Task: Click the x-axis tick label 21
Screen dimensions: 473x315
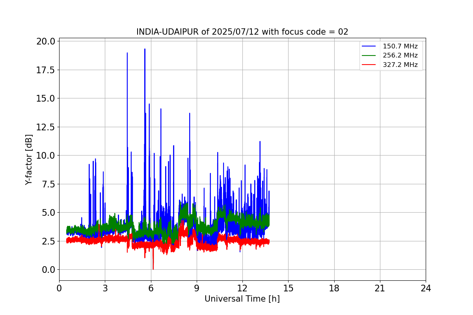Action: (x=380, y=288)
